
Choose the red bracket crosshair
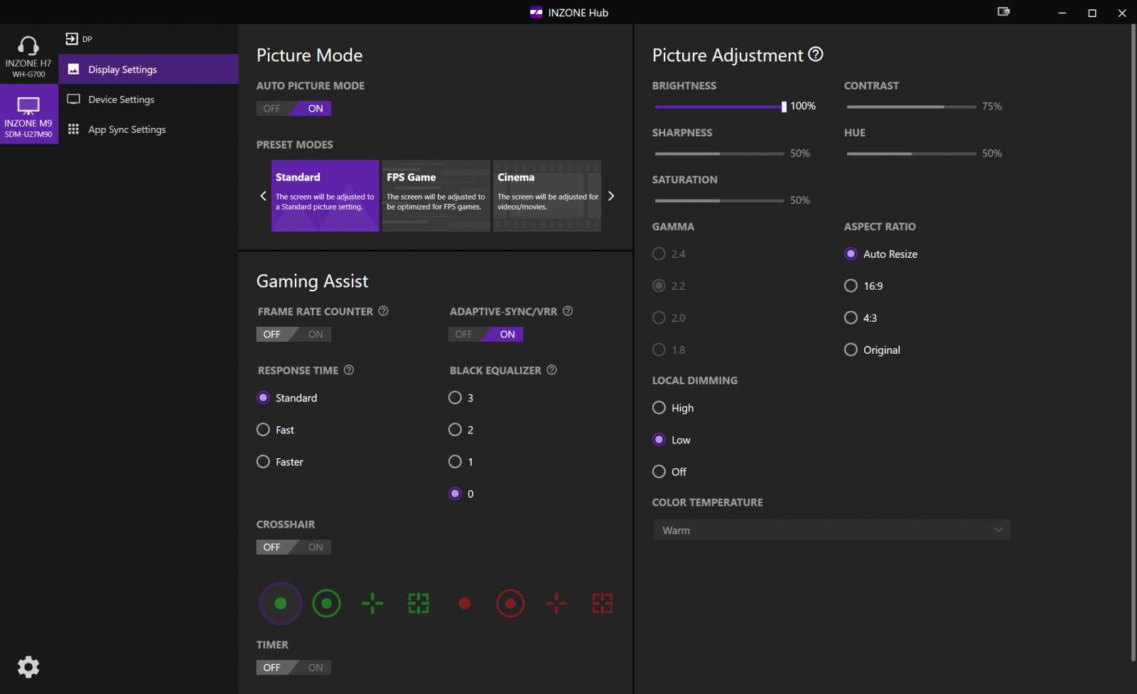point(603,604)
